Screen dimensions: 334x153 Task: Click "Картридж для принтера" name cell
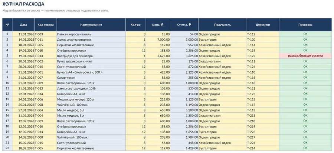pyautogui.click(x=91, y=56)
